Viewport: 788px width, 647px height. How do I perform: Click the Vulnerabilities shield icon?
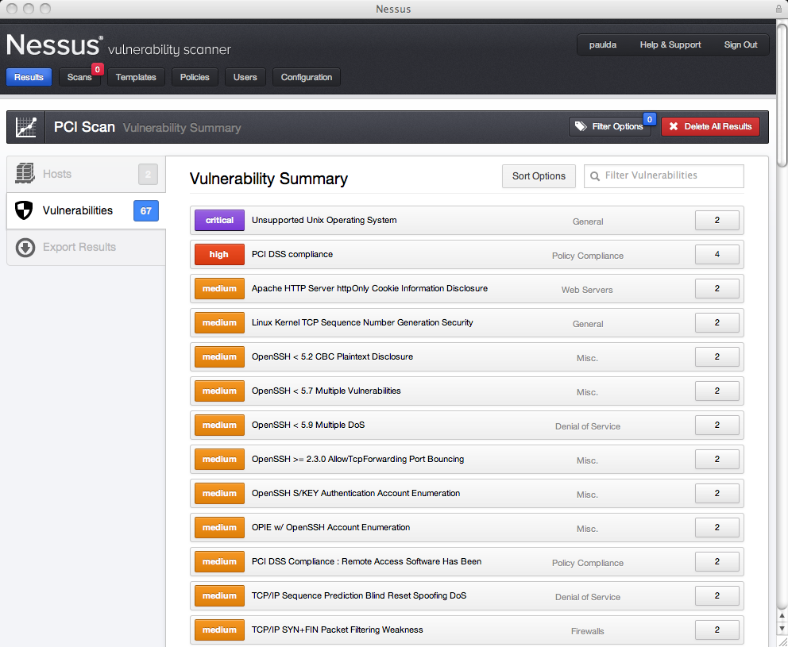[x=24, y=210]
